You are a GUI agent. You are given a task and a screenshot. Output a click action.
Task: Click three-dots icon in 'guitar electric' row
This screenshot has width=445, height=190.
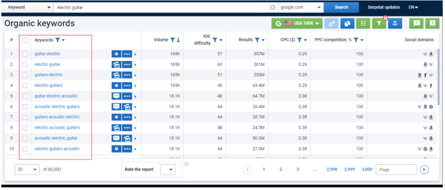click(127, 54)
